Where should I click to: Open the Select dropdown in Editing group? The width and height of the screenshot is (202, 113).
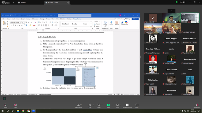pyautogui.click(x=97, y=26)
